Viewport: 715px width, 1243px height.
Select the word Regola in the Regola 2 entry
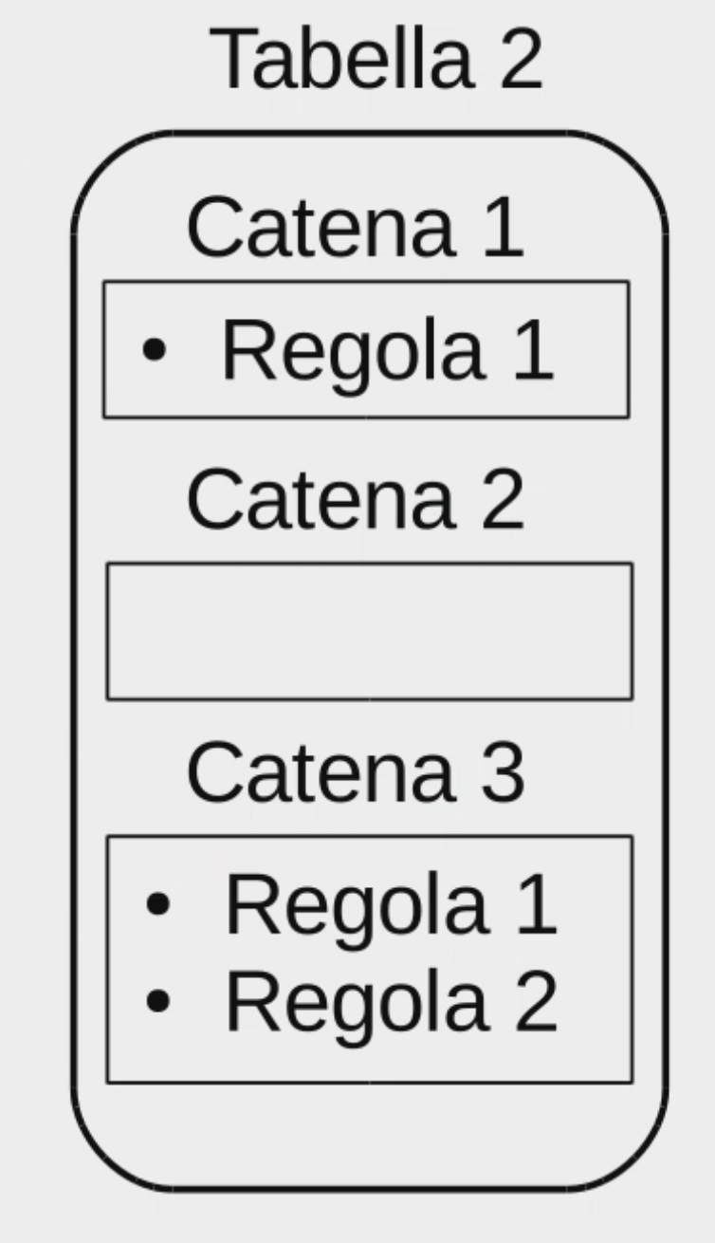click(x=355, y=1002)
